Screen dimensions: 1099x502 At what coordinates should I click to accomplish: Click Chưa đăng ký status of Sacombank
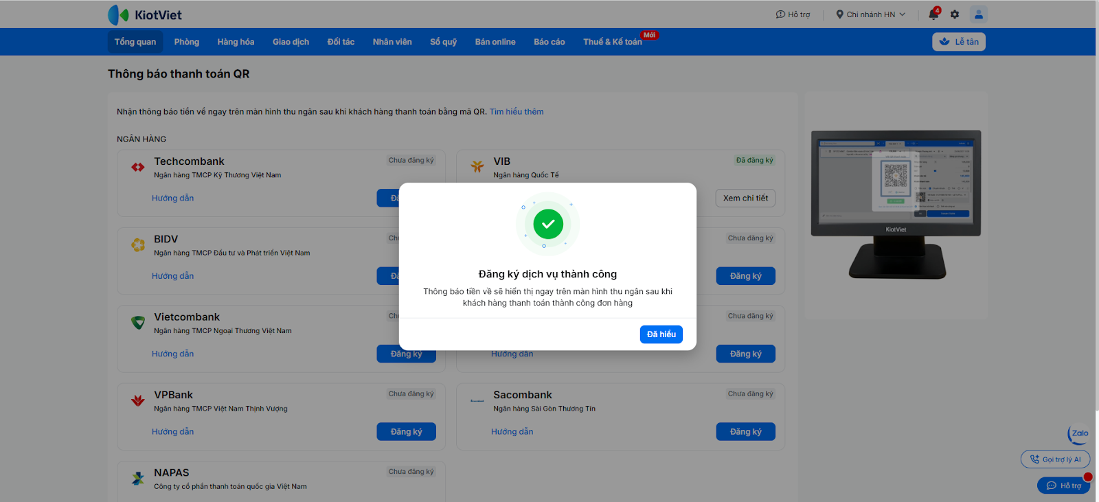(750, 393)
